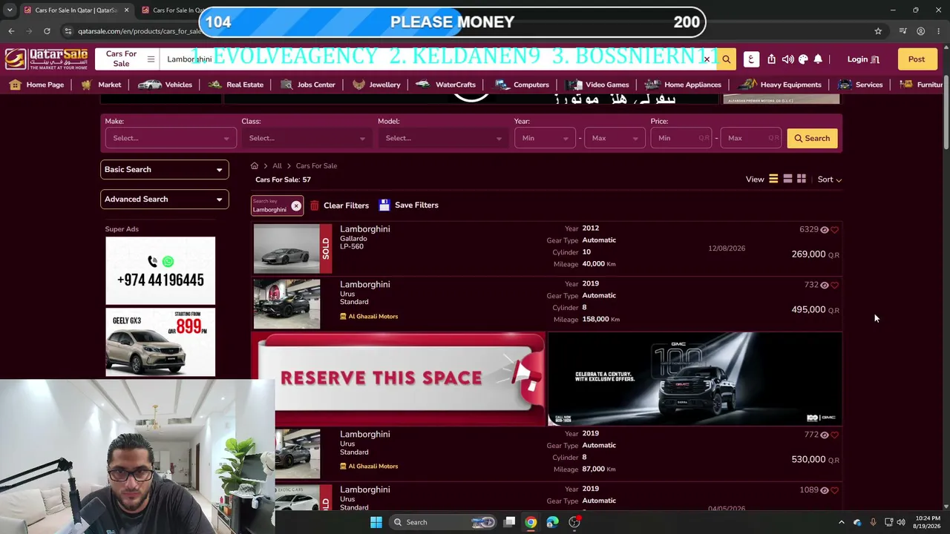Click the Price Max input field
The width and height of the screenshot is (950, 534).
pyautogui.click(x=751, y=138)
